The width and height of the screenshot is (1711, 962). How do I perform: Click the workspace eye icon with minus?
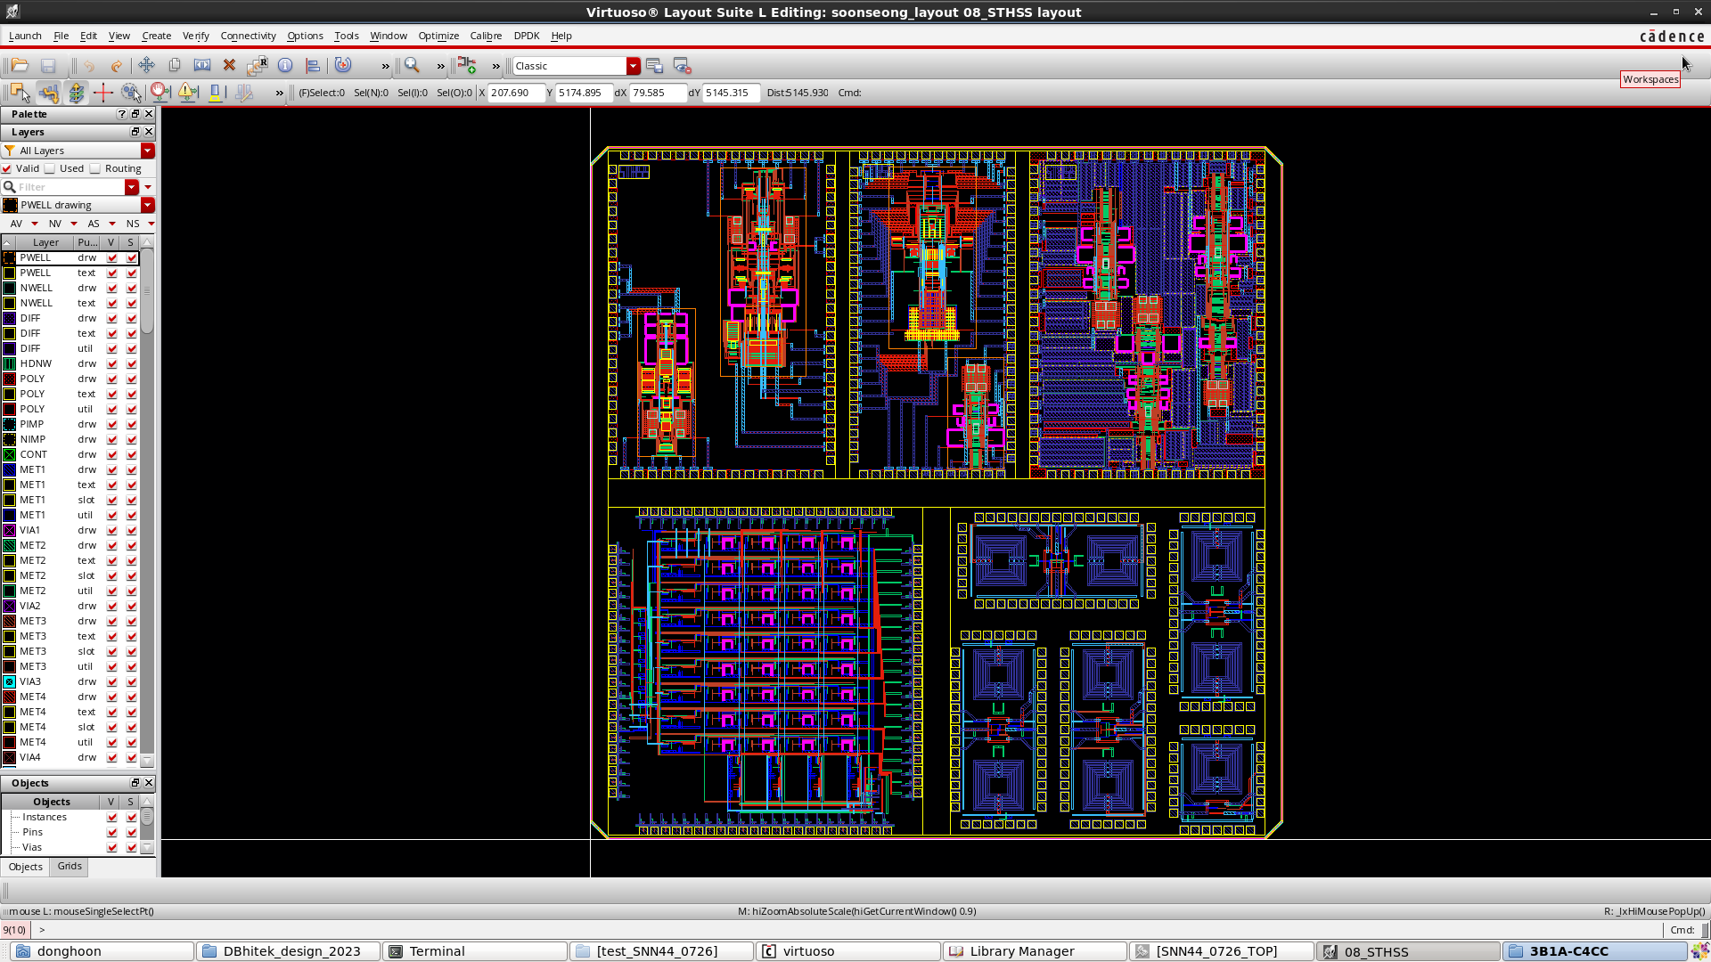[x=682, y=66]
